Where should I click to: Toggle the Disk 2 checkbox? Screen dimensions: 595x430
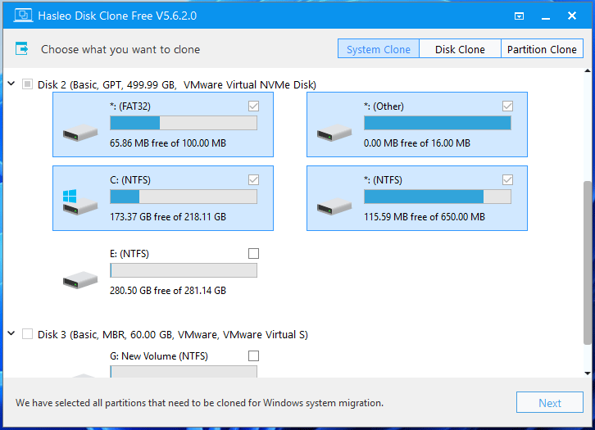tap(27, 84)
